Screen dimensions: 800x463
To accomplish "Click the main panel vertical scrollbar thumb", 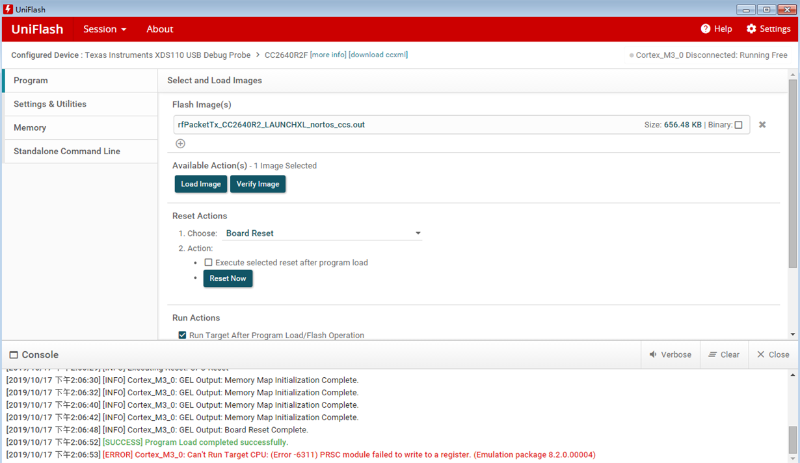I will 792,174.
